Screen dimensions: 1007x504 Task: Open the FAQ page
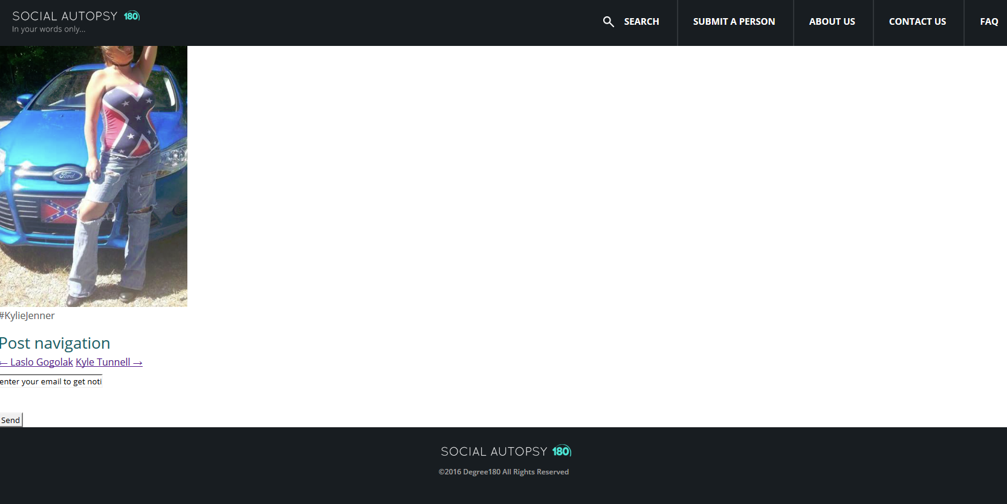point(989,22)
